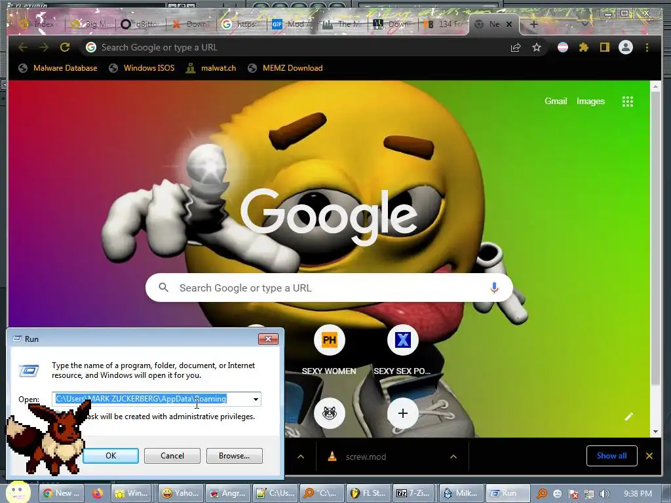This screenshot has width=671, height=503.
Task: Click the page scrollbar down arrow
Action: click(x=655, y=432)
